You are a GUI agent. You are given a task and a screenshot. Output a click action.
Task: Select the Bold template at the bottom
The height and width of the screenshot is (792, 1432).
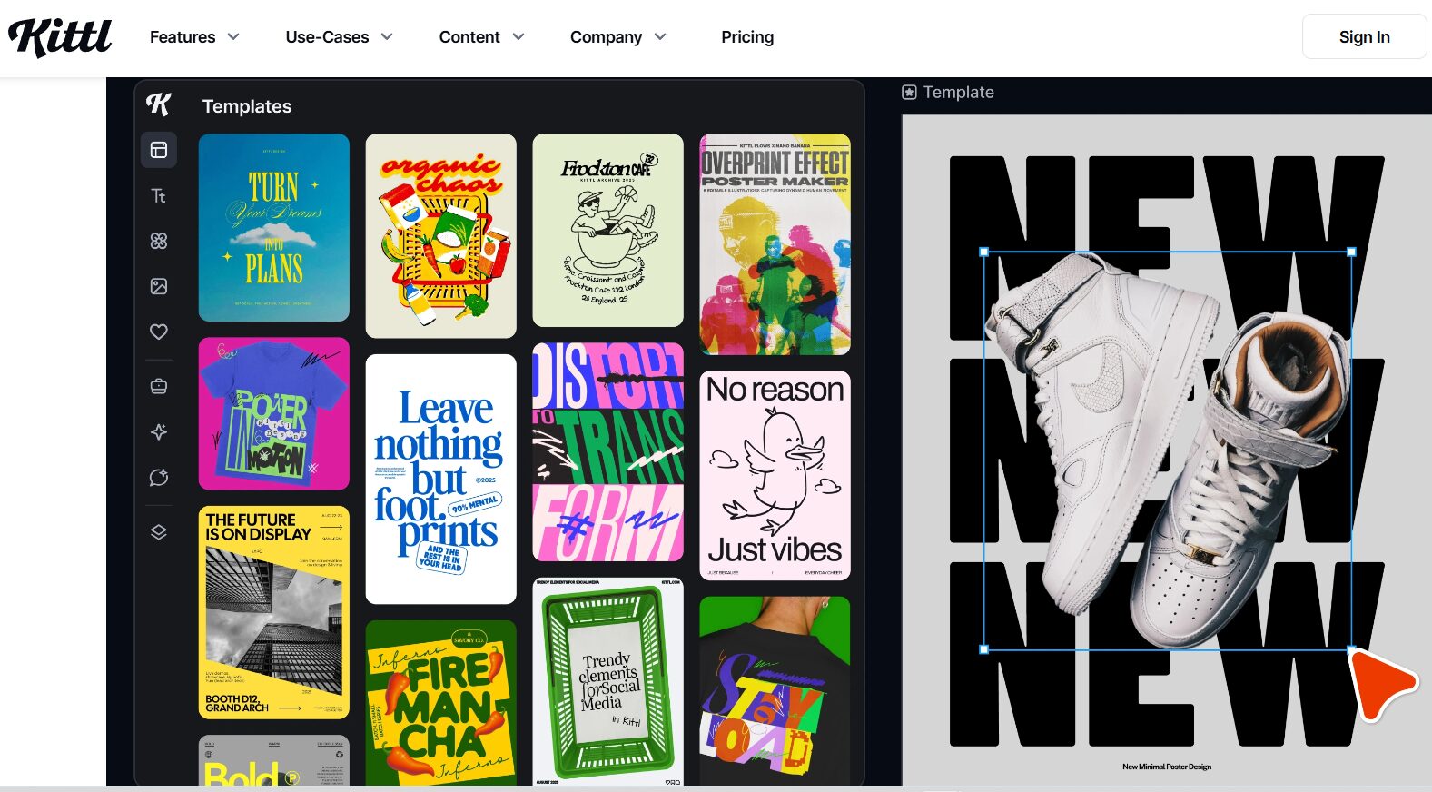pyautogui.click(x=274, y=761)
